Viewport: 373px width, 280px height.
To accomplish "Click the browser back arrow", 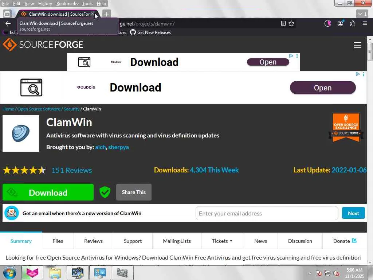I will (8, 24).
